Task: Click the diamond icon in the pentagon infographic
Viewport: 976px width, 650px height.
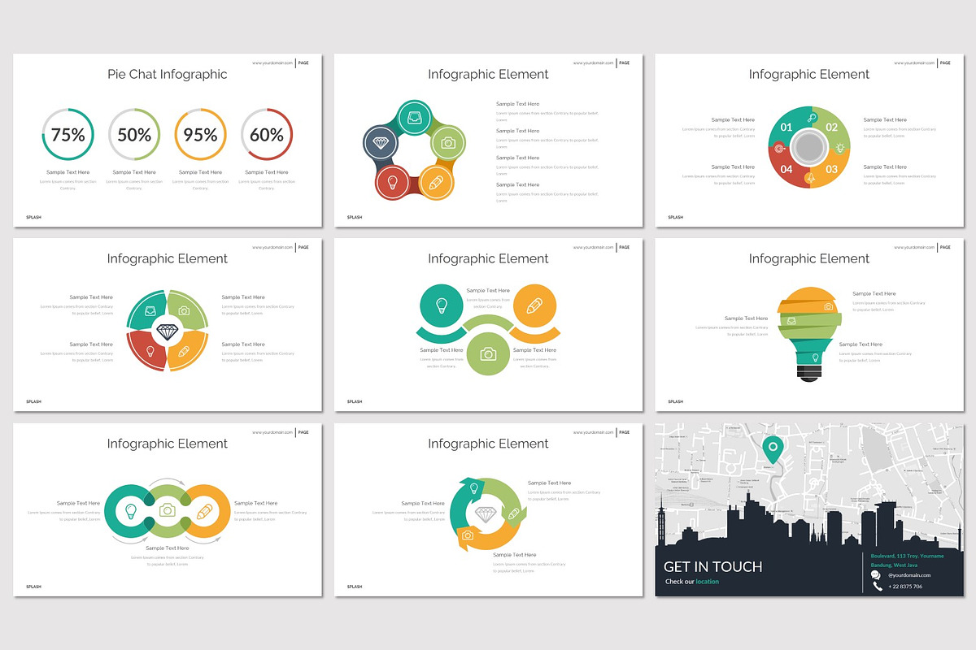Action: point(381,142)
